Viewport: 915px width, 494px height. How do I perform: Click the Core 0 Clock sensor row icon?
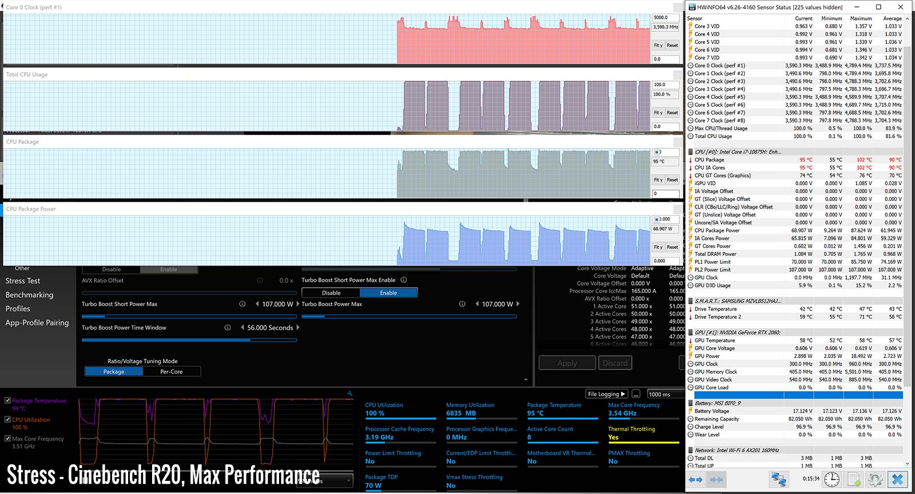pos(691,66)
